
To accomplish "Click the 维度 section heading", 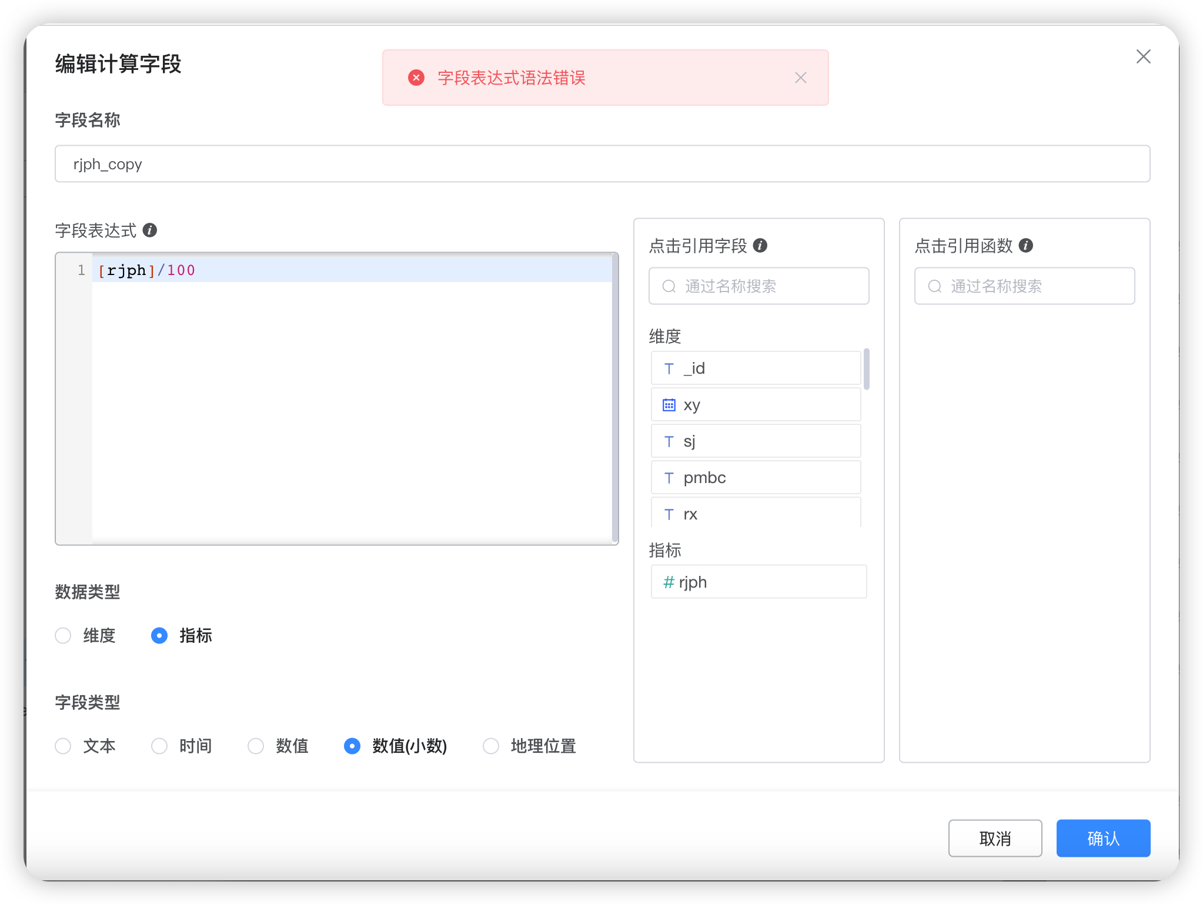I will click(665, 336).
